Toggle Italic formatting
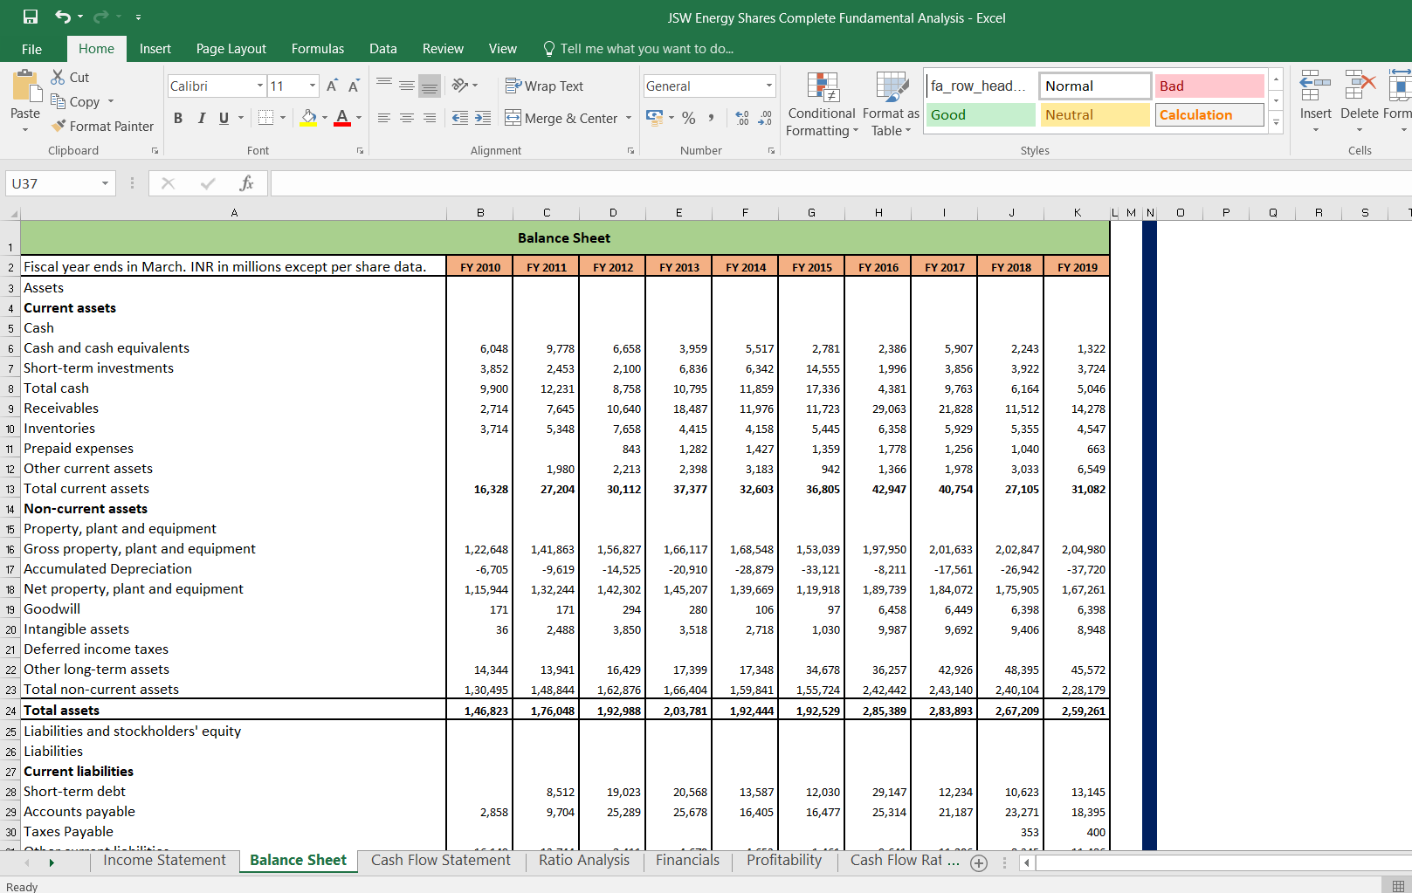This screenshot has height=893, width=1412. tap(202, 118)
